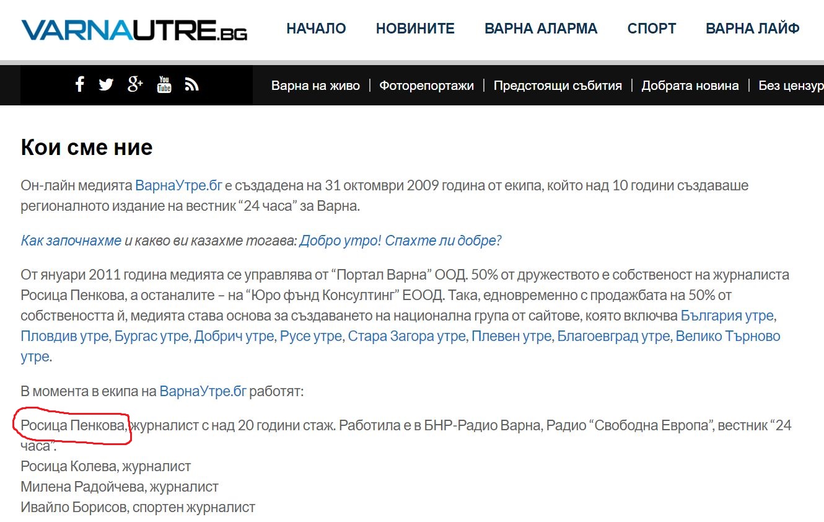
Task: Open the Facebook social icon
Action: (79, 84)
